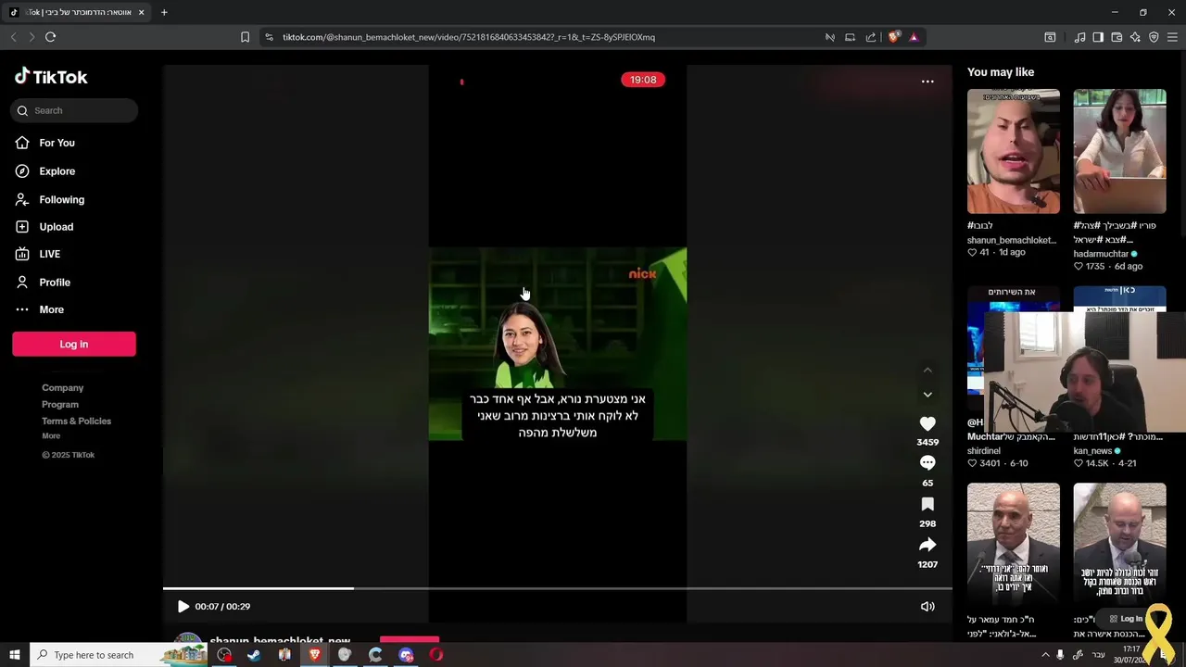This screenshot has width=1186, height=667.
Task: Save video with the bookmark icon
Action: pyautogui.click(x=927, y=504)
